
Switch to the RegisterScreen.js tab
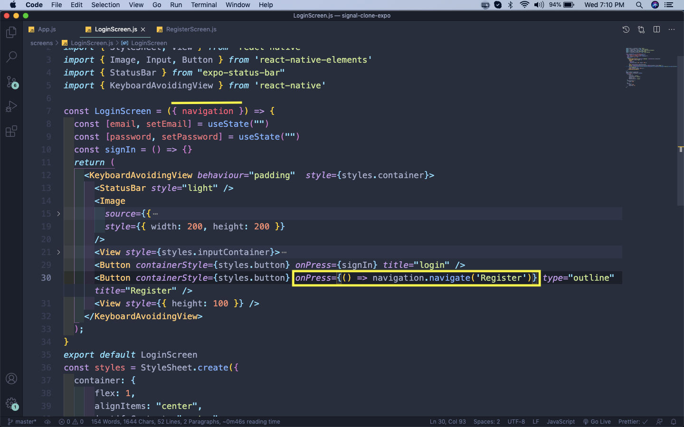point(187,29)
